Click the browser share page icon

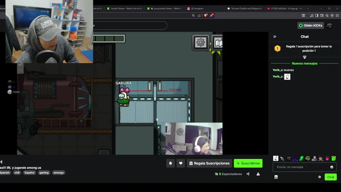tap(199, 15)
